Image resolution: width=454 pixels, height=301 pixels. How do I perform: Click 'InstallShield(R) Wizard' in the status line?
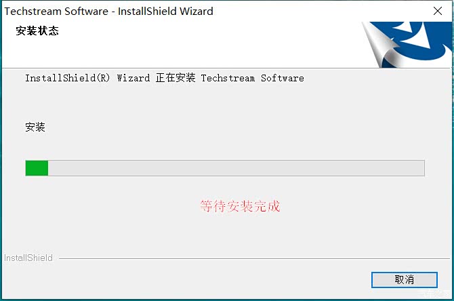(87, 78)
